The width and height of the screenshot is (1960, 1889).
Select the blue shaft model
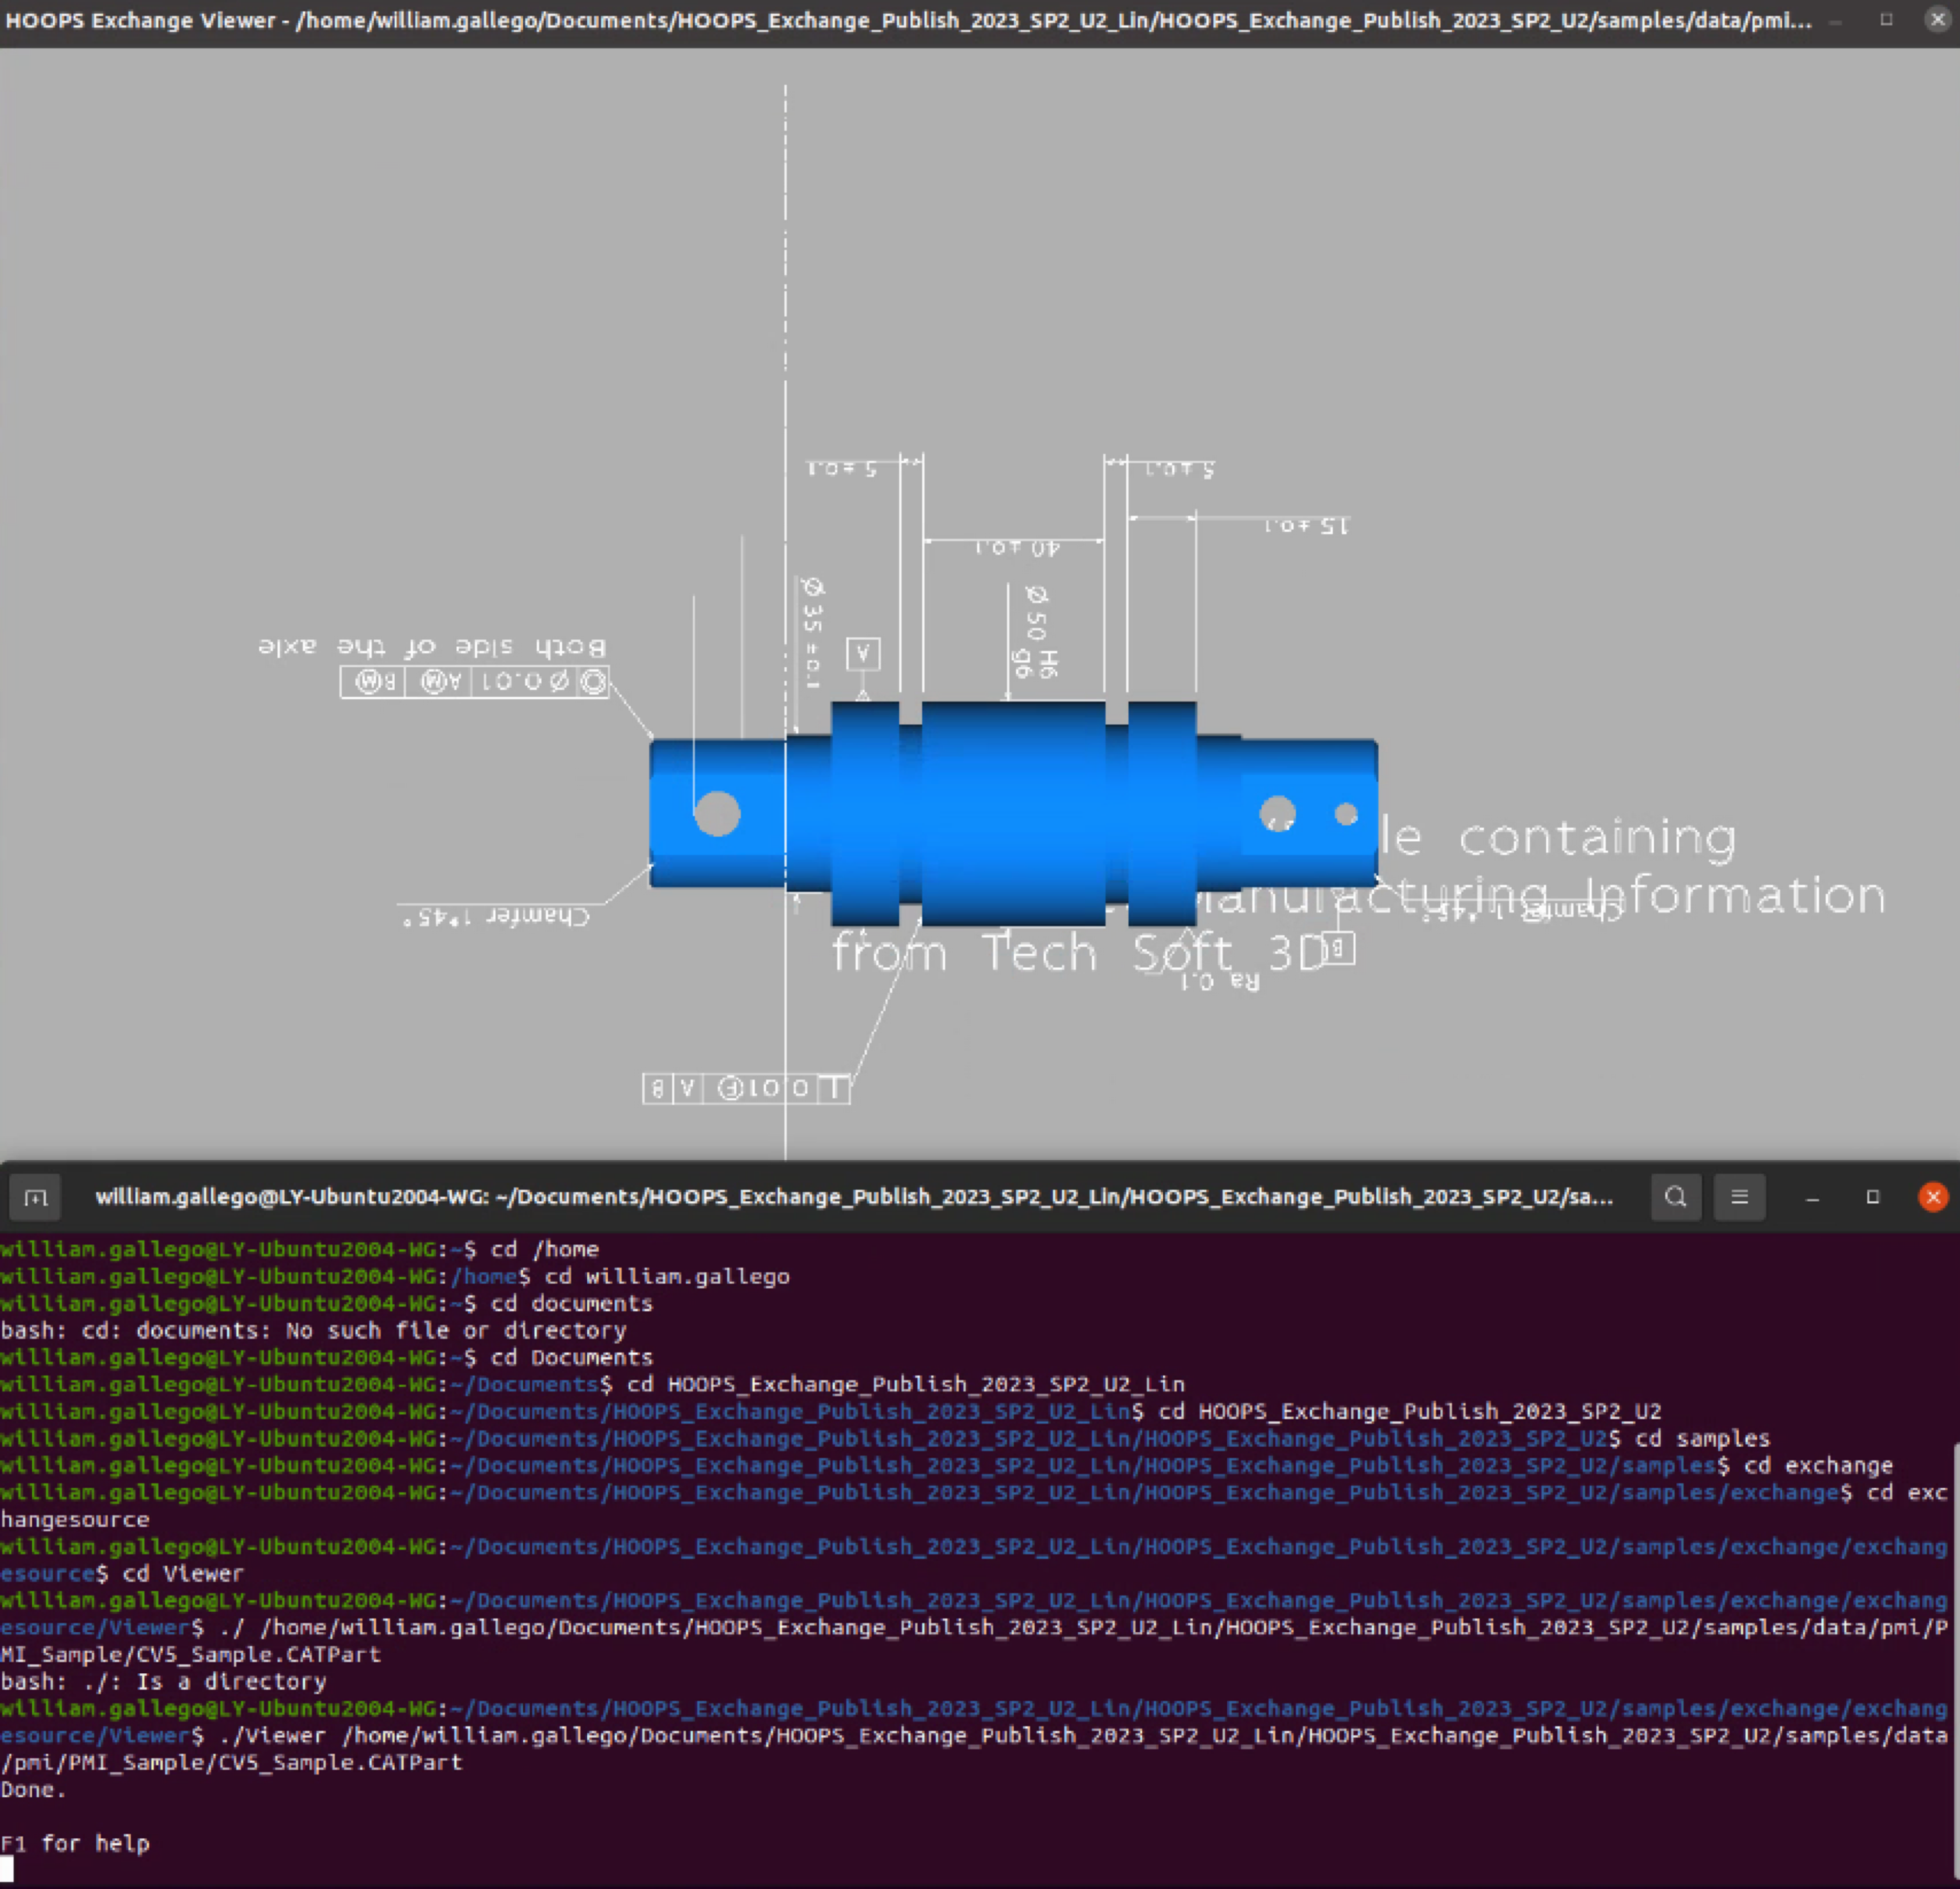point(1010,810)
